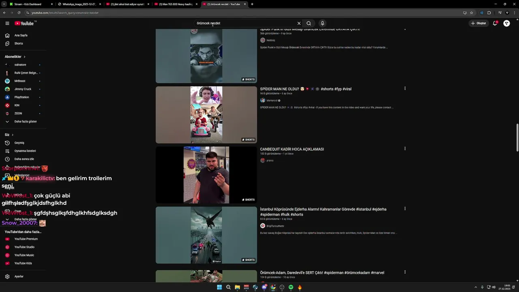This screenshot has width=519, height=292.
Task: Play the İstanbul Köprüsünde Ejderha thumbnail
Action: [x=206, y=235]
